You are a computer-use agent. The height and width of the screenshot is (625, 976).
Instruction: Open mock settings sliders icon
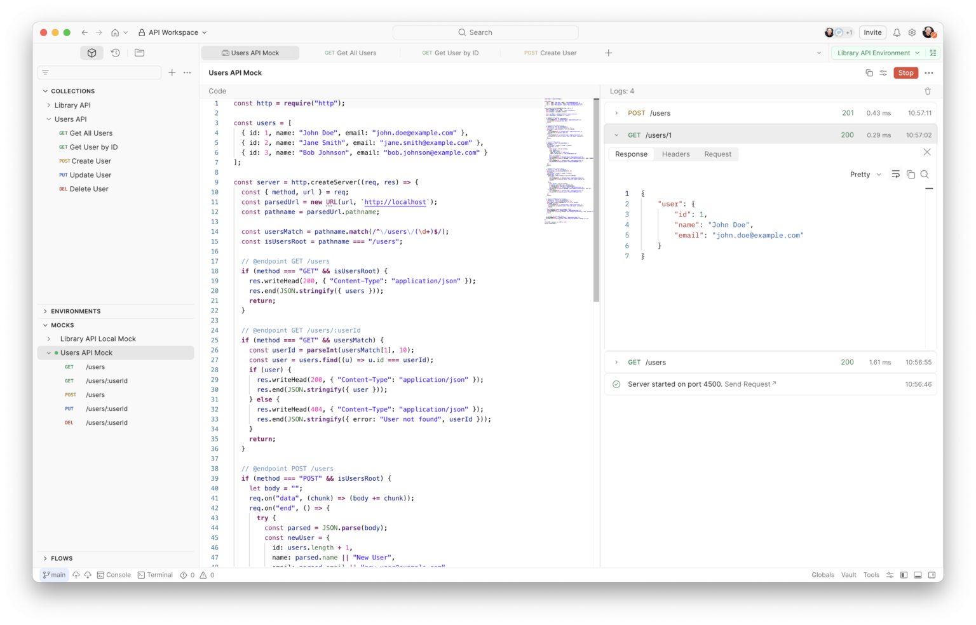point(883,73)
